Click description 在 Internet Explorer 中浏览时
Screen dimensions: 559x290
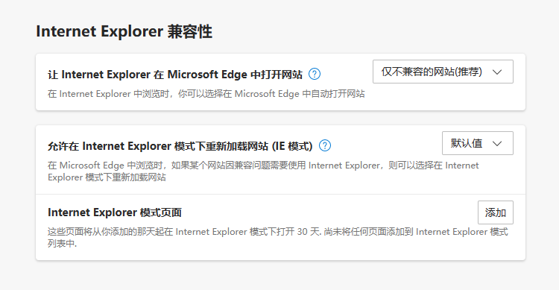(206, 94)
